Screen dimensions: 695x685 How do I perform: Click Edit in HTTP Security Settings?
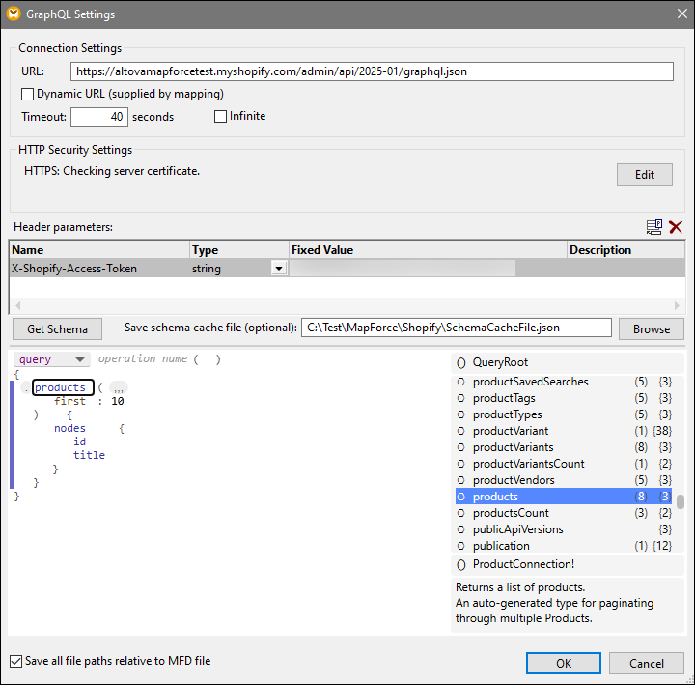(644, 175)
